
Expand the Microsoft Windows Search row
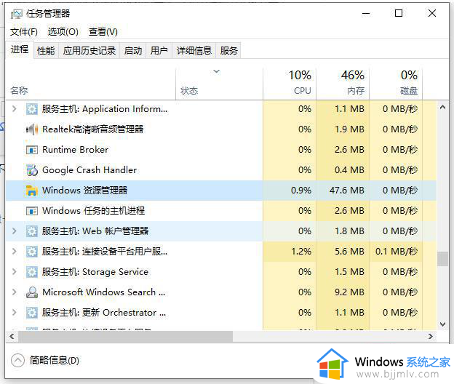[x=14, y=292]
